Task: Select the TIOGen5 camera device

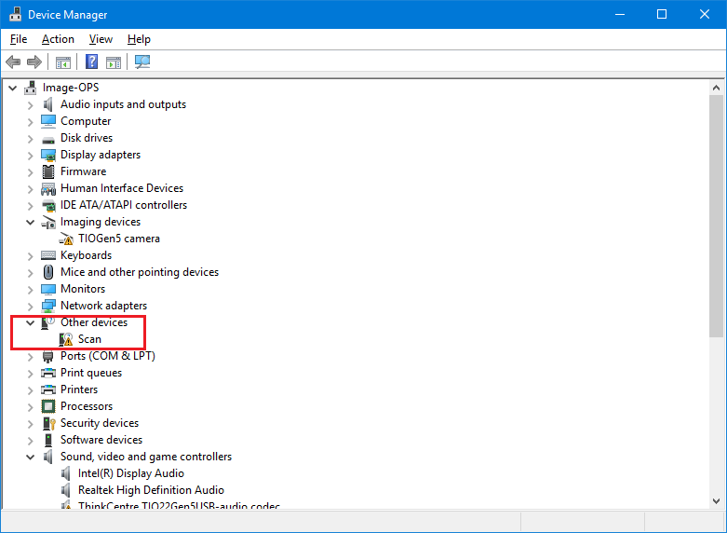Action: point(119,239)
